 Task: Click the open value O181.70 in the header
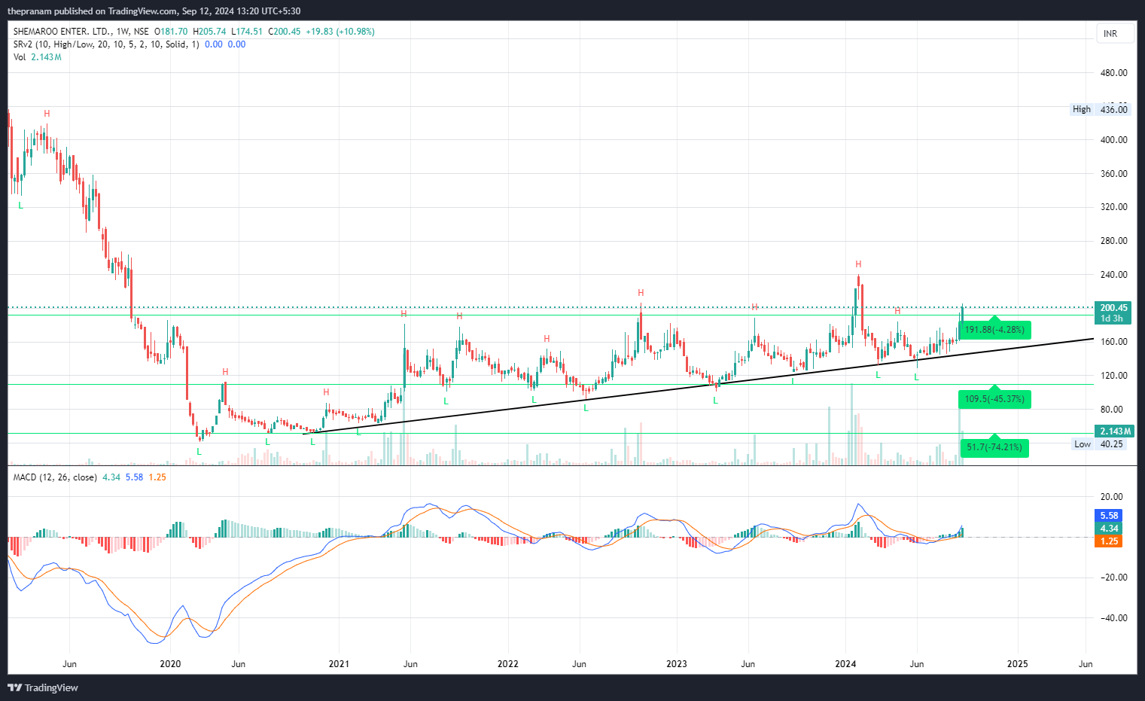pyautogui.click(x=171, y=32)
